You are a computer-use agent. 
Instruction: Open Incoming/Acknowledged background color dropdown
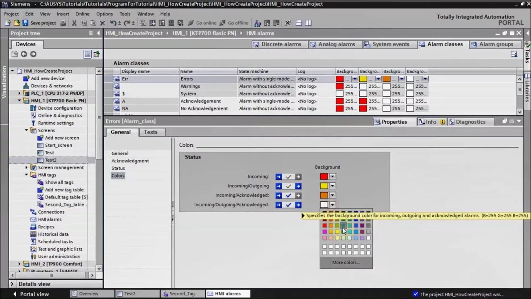[x=332, y=195]
